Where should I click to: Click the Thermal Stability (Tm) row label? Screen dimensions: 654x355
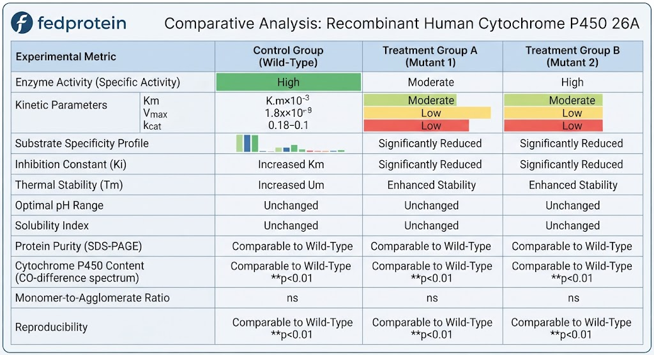tap(69, 185)
